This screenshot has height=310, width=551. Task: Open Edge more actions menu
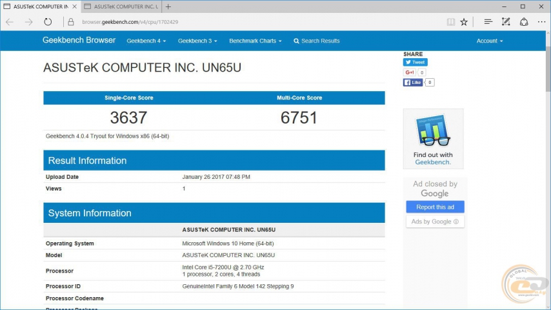541,22
